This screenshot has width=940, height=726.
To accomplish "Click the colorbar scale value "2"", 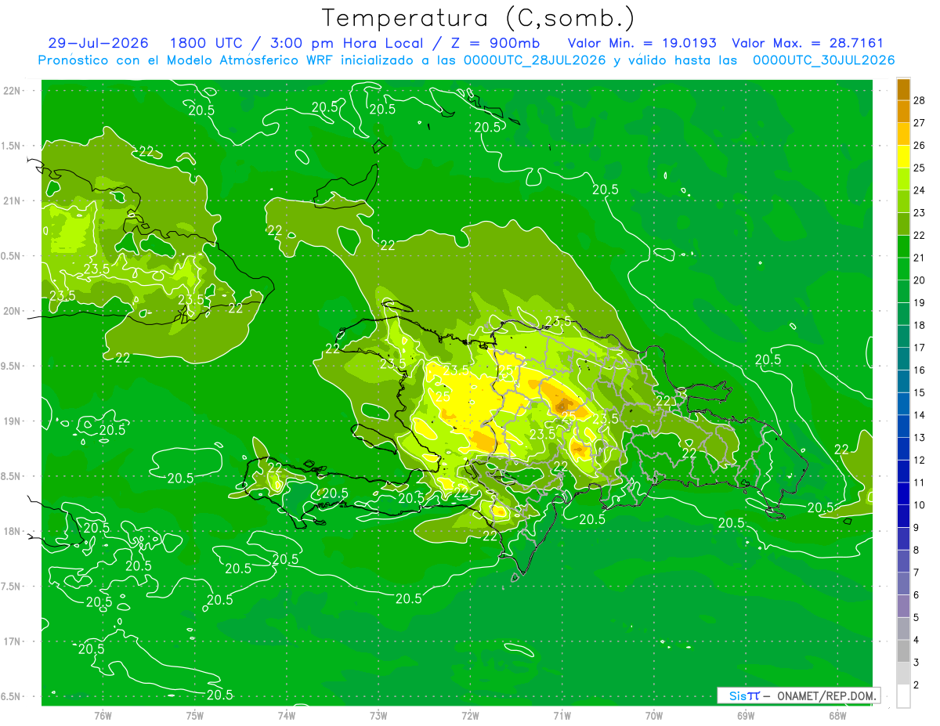I will coord(917,685).
